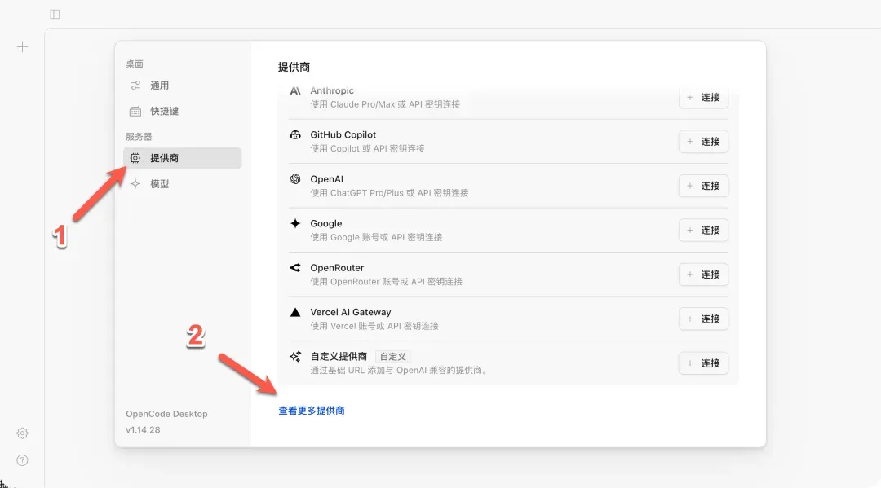Select the 提供商 sidebar item
The image size is (881, 488).
click(x=182, y=158)
